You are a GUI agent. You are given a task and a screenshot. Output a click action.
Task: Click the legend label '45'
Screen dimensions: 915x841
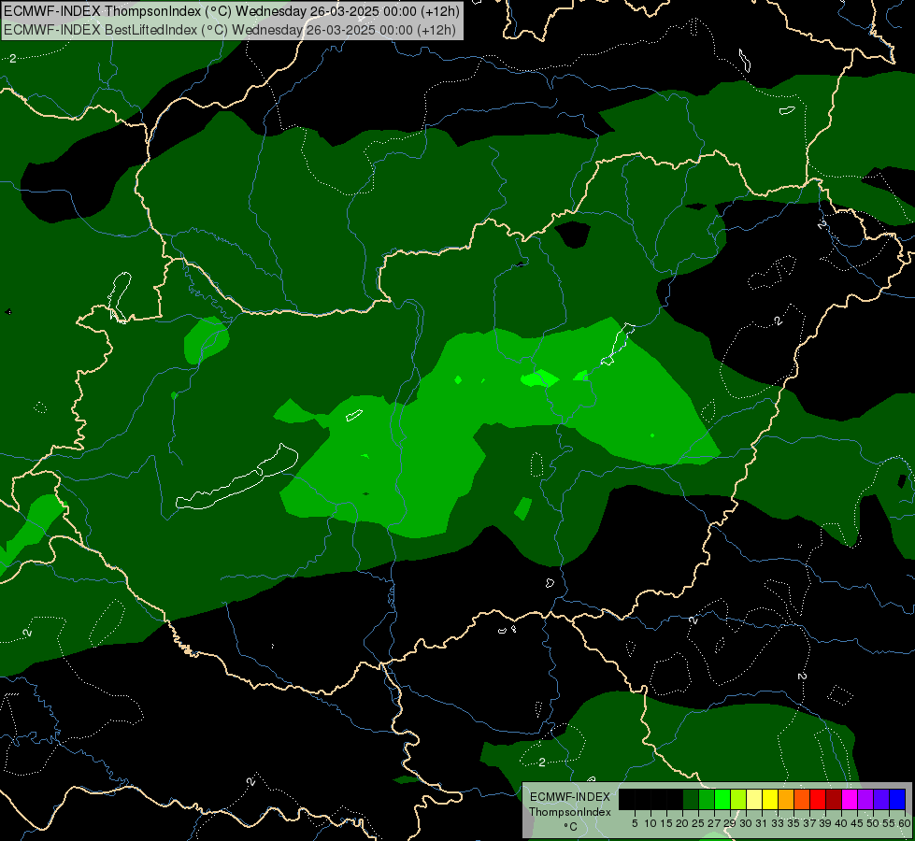point(857,823)
